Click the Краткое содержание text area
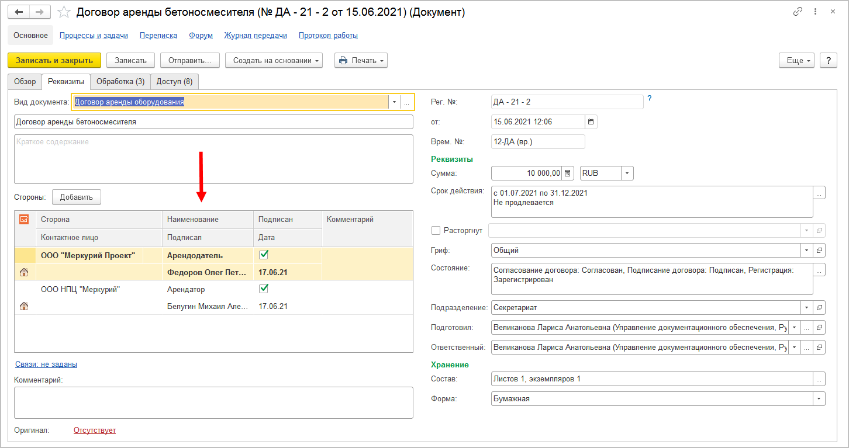This screenshot has height=448, width=849. click(213, 159)
